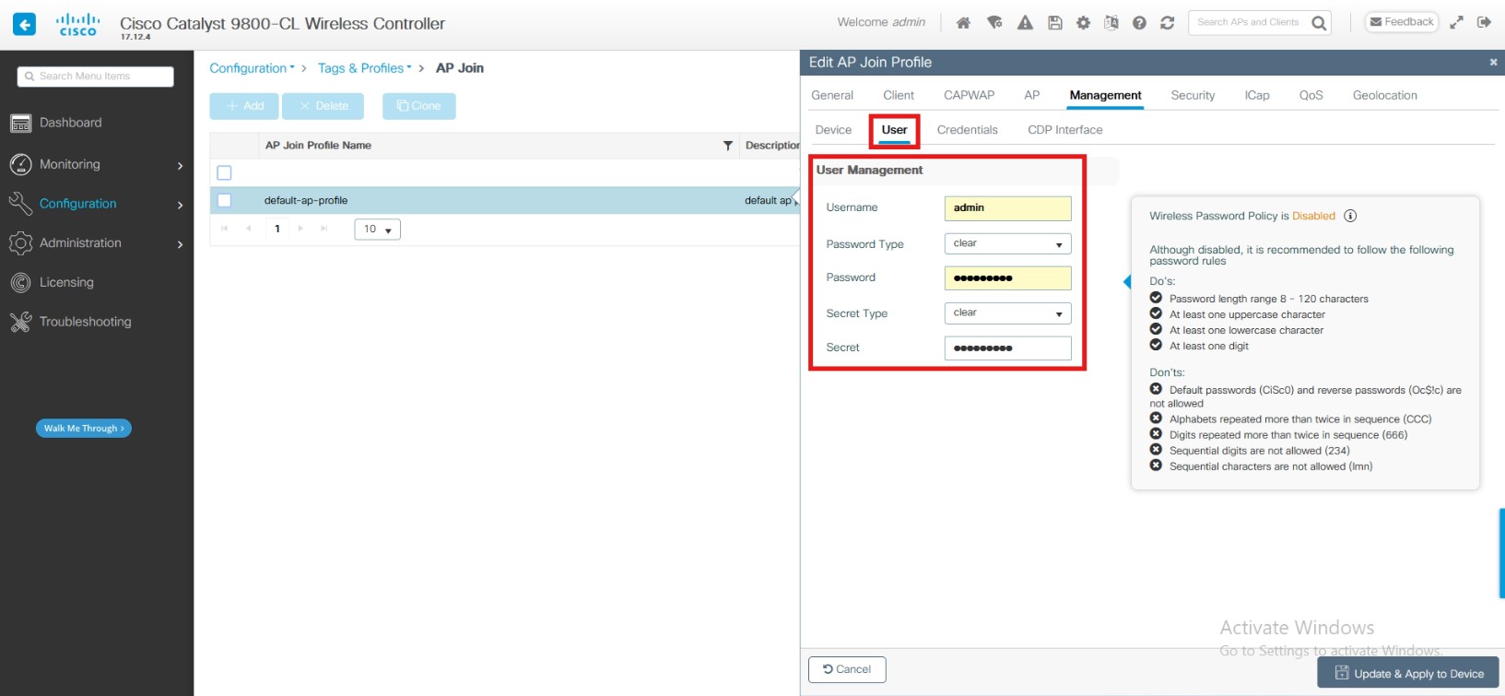The height and width of the screenshot is (696, 1505).
Task: Check the default-ap-profile row checkbox
Action: point(224,200)
